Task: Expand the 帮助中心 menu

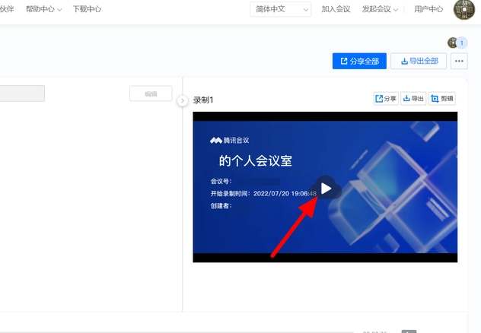Action: (x=43, y=9)
